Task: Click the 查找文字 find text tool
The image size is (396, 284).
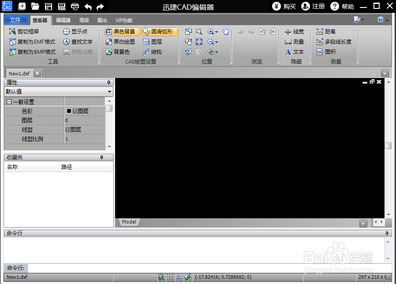Action: [x=78, y=42]
